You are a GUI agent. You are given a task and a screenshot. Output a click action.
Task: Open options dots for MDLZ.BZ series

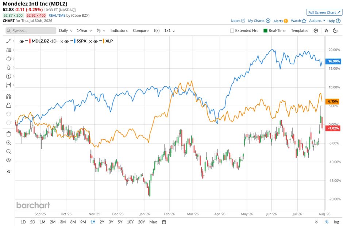pyautogui.click(x=26, y=40)
